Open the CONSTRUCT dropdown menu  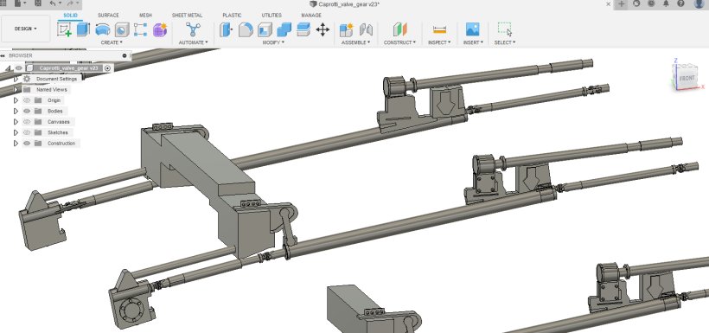399,42
